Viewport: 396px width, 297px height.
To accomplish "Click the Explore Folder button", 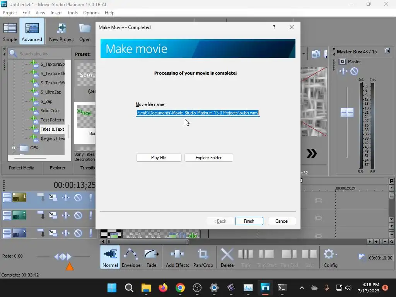I will pos(208,158).
